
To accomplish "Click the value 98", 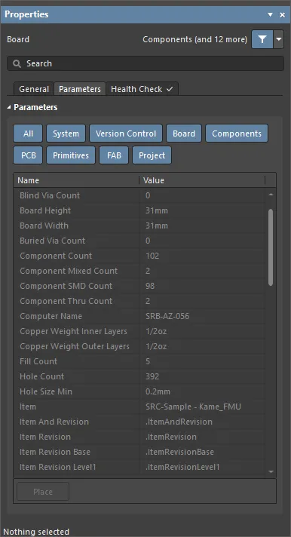I will tap(150, 286).
